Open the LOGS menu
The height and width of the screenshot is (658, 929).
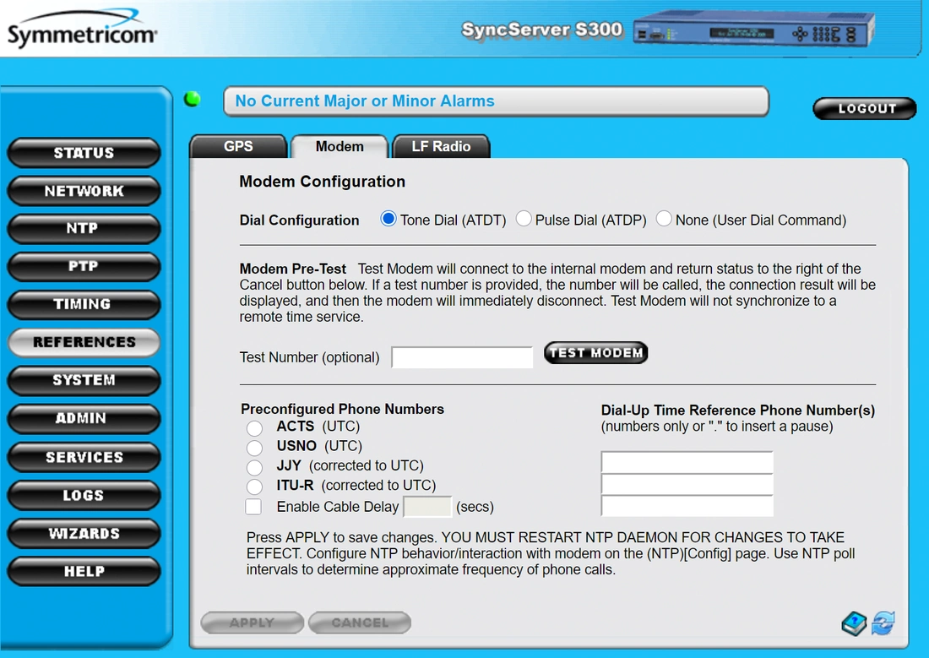tap(84, 495)
